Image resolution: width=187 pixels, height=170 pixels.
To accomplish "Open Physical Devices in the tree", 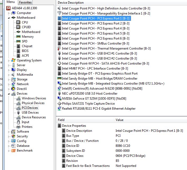I will coord(33,103).
